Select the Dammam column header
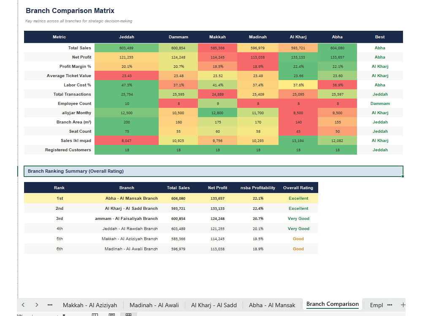Viewport: 422px width, 316px height. (x=179, y=37)
